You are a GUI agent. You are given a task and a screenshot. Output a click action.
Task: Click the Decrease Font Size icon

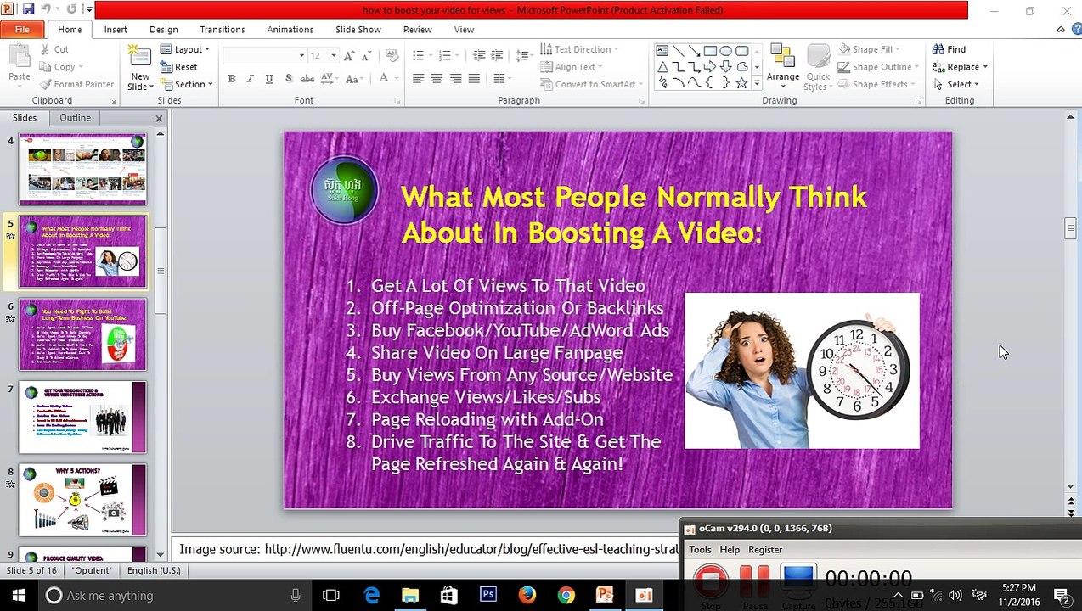[x=366, y=55]
